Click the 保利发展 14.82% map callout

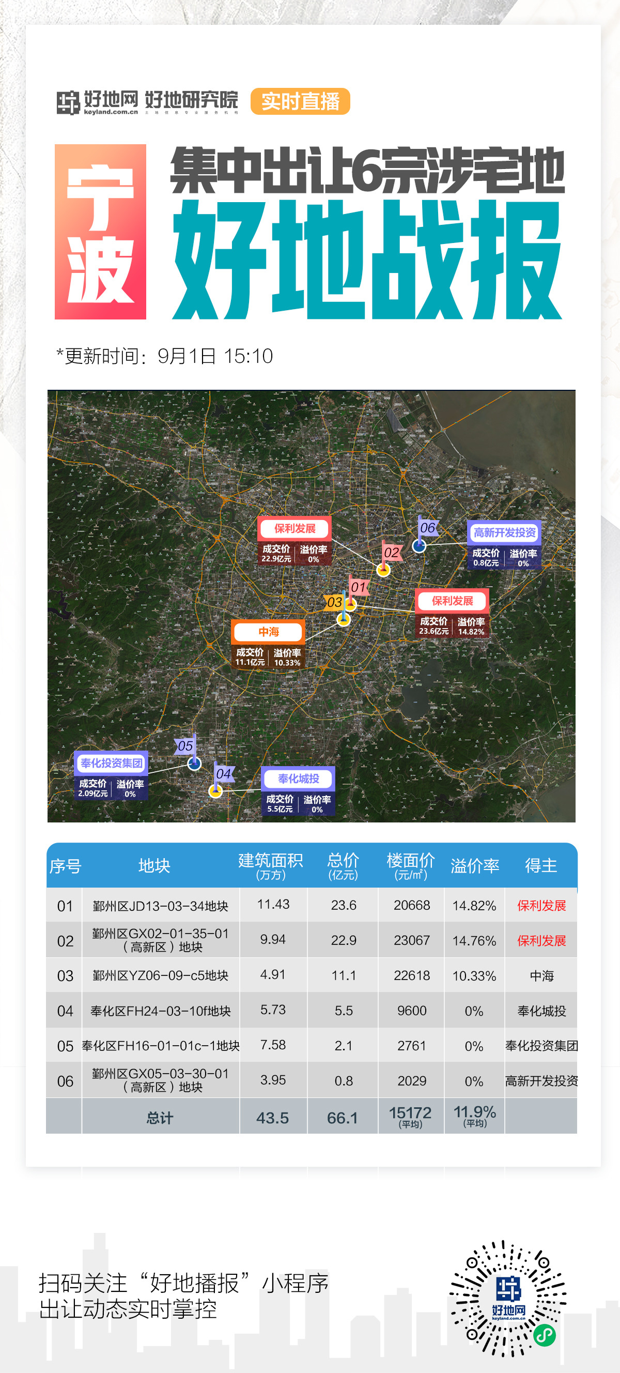452,613
